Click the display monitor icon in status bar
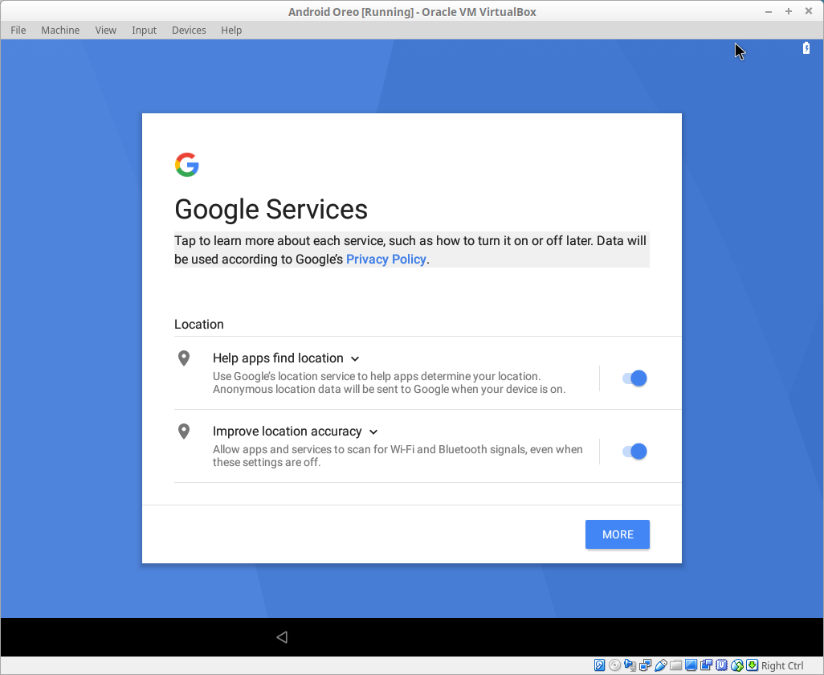824x675 pixels. [691, 665]
